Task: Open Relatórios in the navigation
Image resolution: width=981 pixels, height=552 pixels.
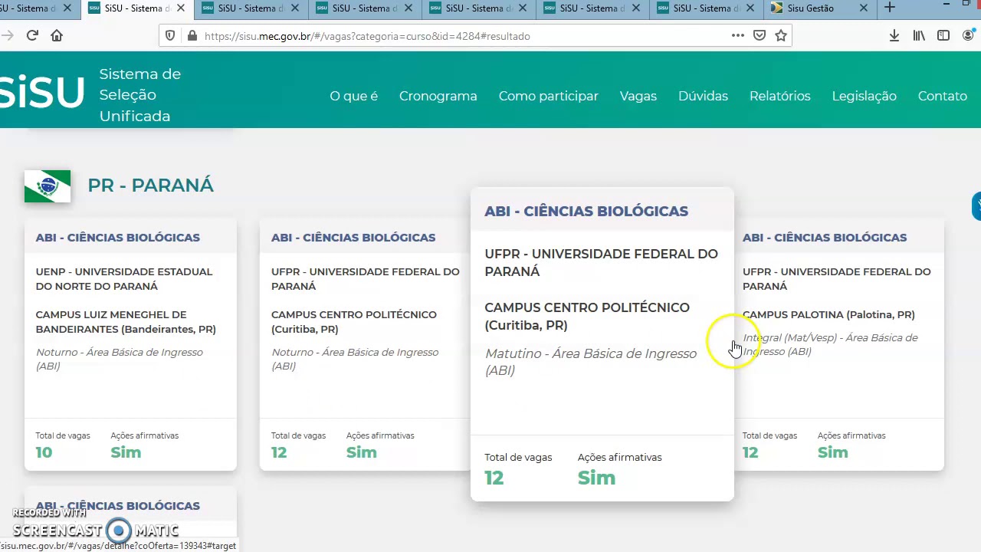Action: (x=779, y=96)
